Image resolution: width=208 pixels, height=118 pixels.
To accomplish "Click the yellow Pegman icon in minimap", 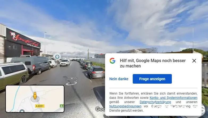I will tap(35, 95).
